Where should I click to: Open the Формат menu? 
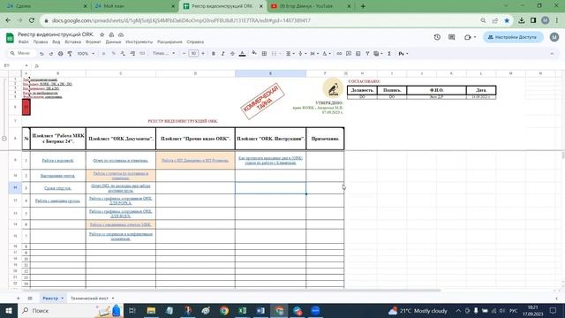coord(94,42)
